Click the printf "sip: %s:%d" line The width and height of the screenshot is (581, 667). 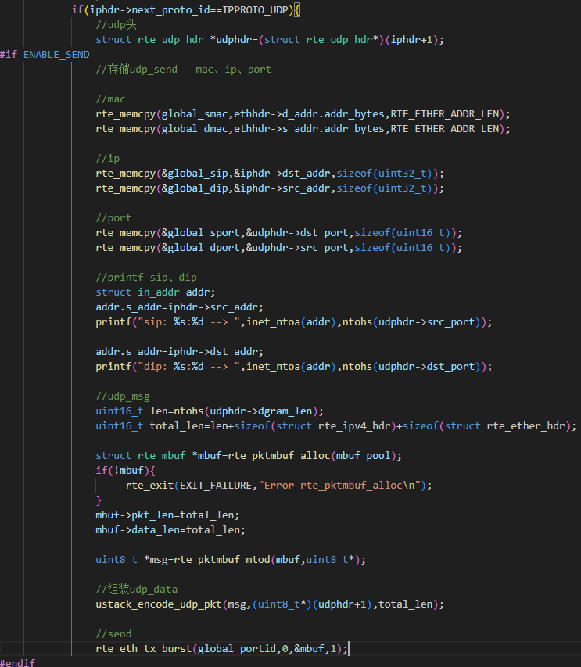tap(294, 322)
